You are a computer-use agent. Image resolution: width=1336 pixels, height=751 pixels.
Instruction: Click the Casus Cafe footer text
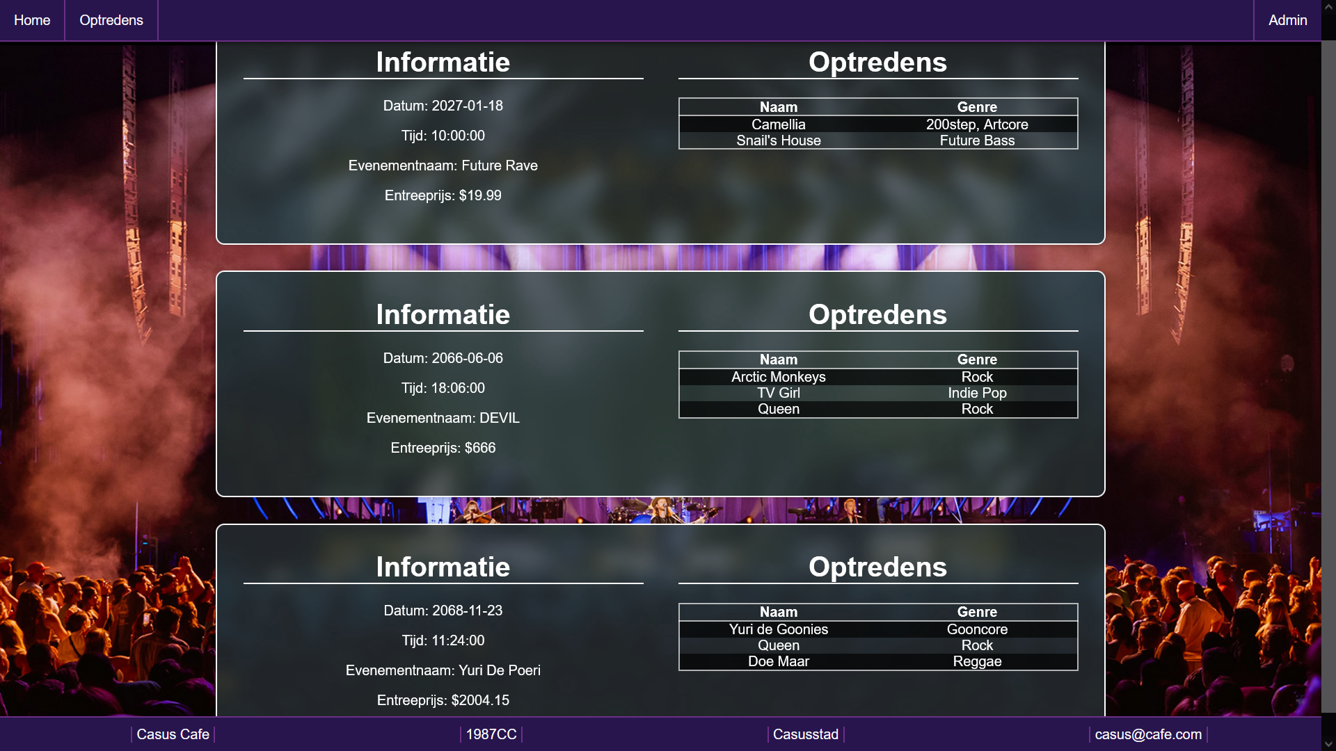pyautogui.click(x=173, y=734)
